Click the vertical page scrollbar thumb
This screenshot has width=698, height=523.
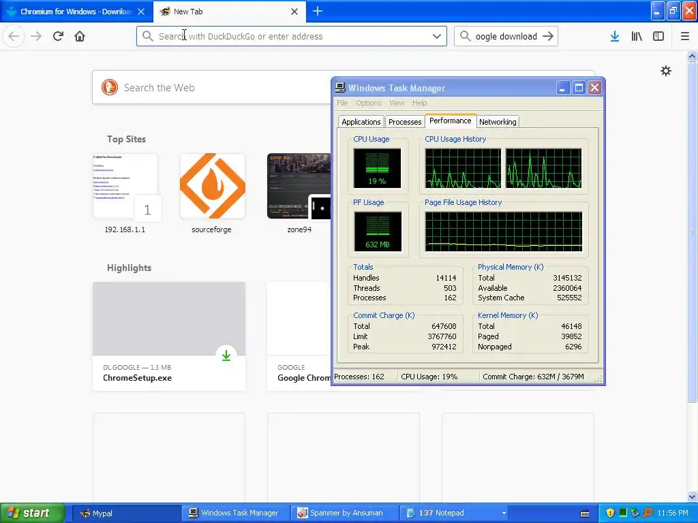[693, 232]
